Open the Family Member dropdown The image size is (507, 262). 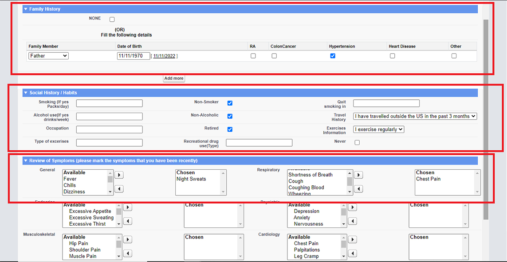click(48, 56)
